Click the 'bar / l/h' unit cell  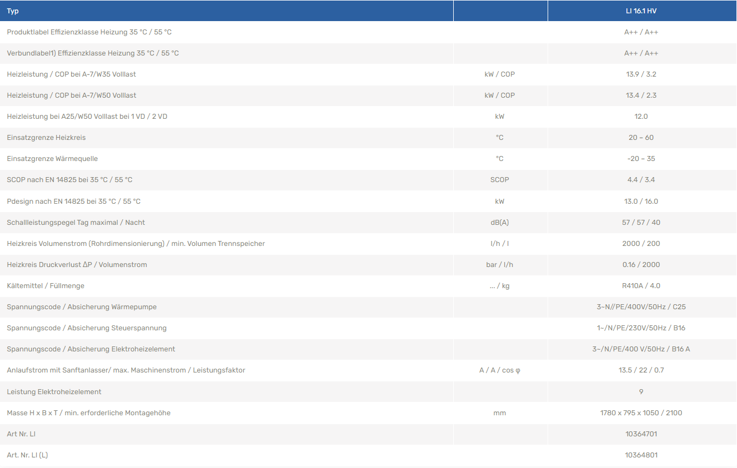(499, 265)
